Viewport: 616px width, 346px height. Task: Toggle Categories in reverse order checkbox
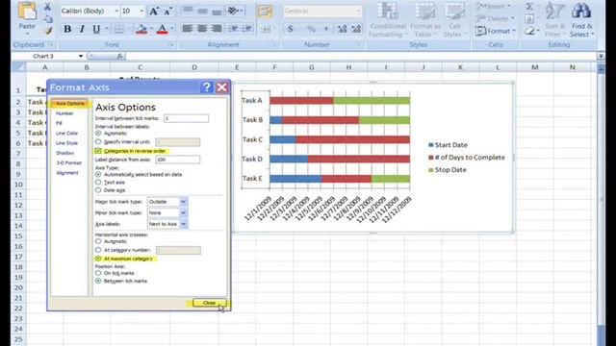(98, 151)
